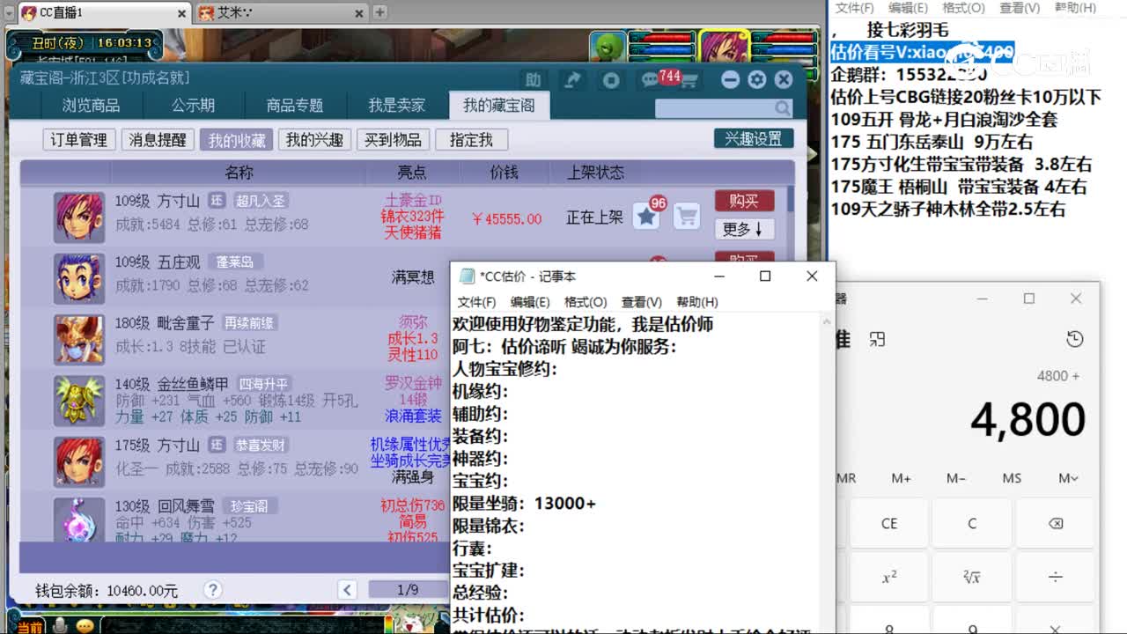1127x634 pixels.
Task: Open the CBG help (助) icon
Action: [534, 79]
